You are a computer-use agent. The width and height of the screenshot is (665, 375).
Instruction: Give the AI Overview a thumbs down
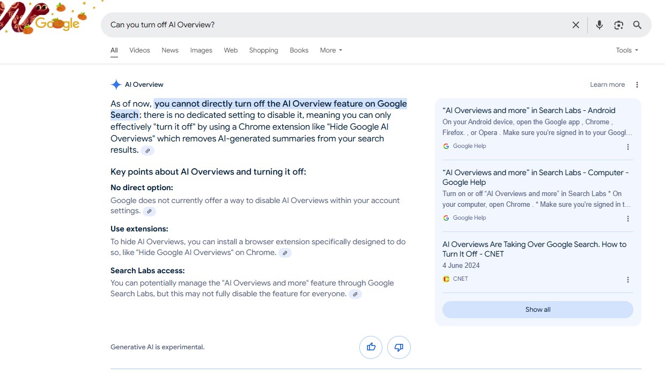398,347
